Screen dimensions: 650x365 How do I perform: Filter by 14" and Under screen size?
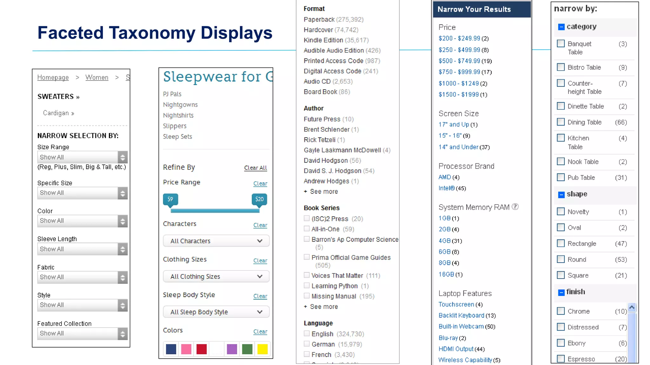pos(458,147)
